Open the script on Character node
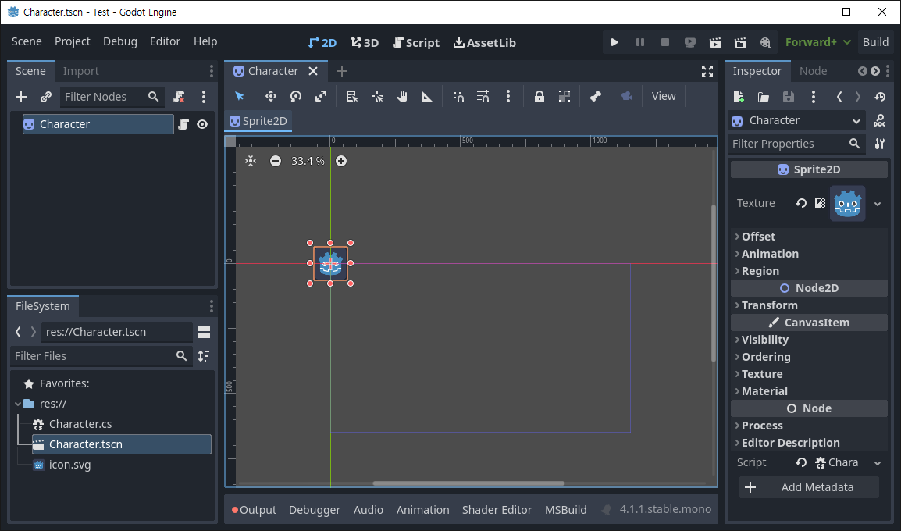Viewport: 901px width, 531px height. pyautogui.click(x=183, y=124)
